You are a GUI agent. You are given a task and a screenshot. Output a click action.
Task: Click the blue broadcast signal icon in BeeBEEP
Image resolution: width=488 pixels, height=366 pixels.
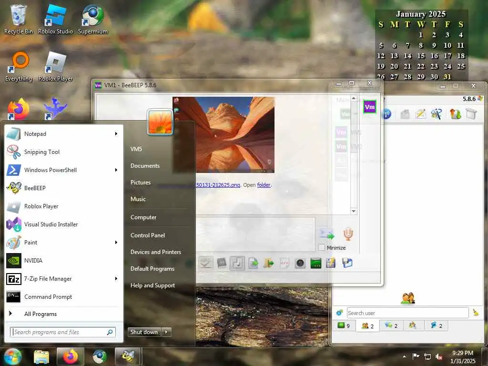pos(386,114)
